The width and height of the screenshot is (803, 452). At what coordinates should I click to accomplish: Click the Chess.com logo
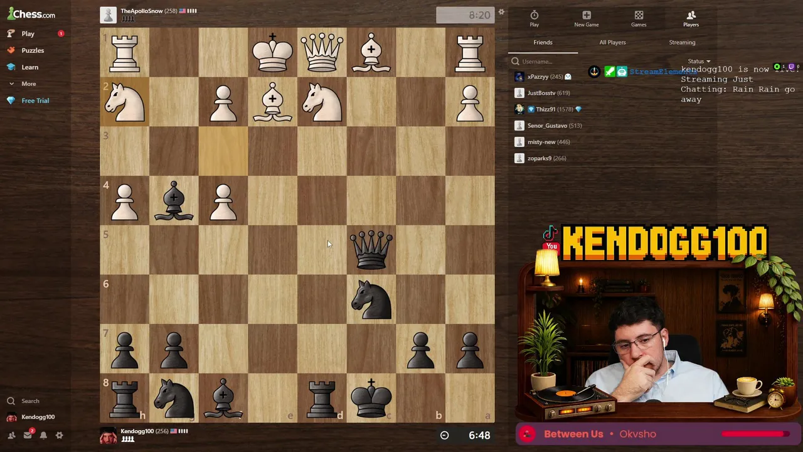click(31, 14)
